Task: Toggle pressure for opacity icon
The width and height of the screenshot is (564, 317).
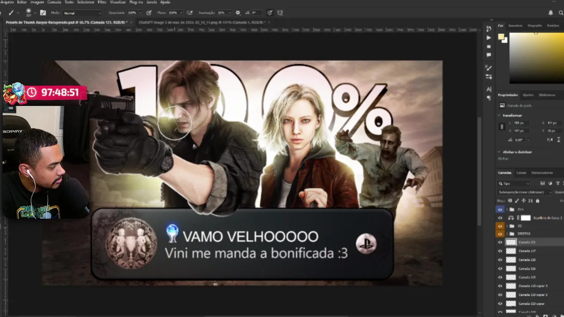Action: click(x=149, y=13)
